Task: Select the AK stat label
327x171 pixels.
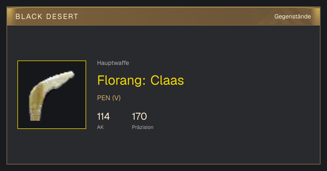Action: point(100,127)
